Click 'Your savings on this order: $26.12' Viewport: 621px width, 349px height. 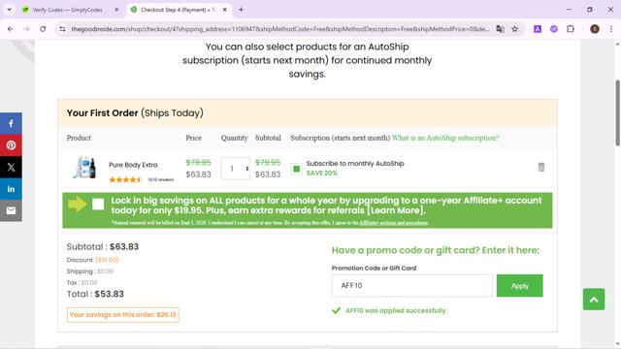coord(123,315)
